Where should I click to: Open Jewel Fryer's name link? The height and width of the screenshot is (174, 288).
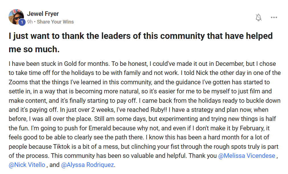43,14
